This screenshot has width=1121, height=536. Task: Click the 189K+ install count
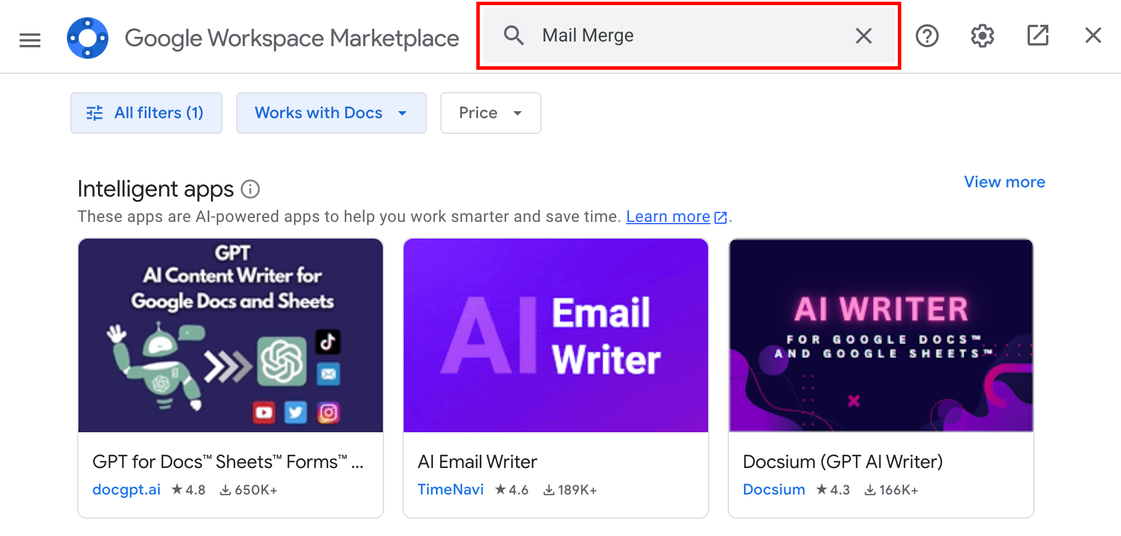click(570, 490)
